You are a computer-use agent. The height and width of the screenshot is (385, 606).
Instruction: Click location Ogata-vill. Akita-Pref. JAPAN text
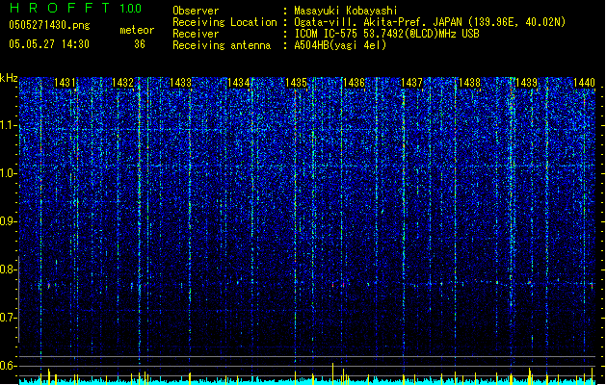coord(430,22)
